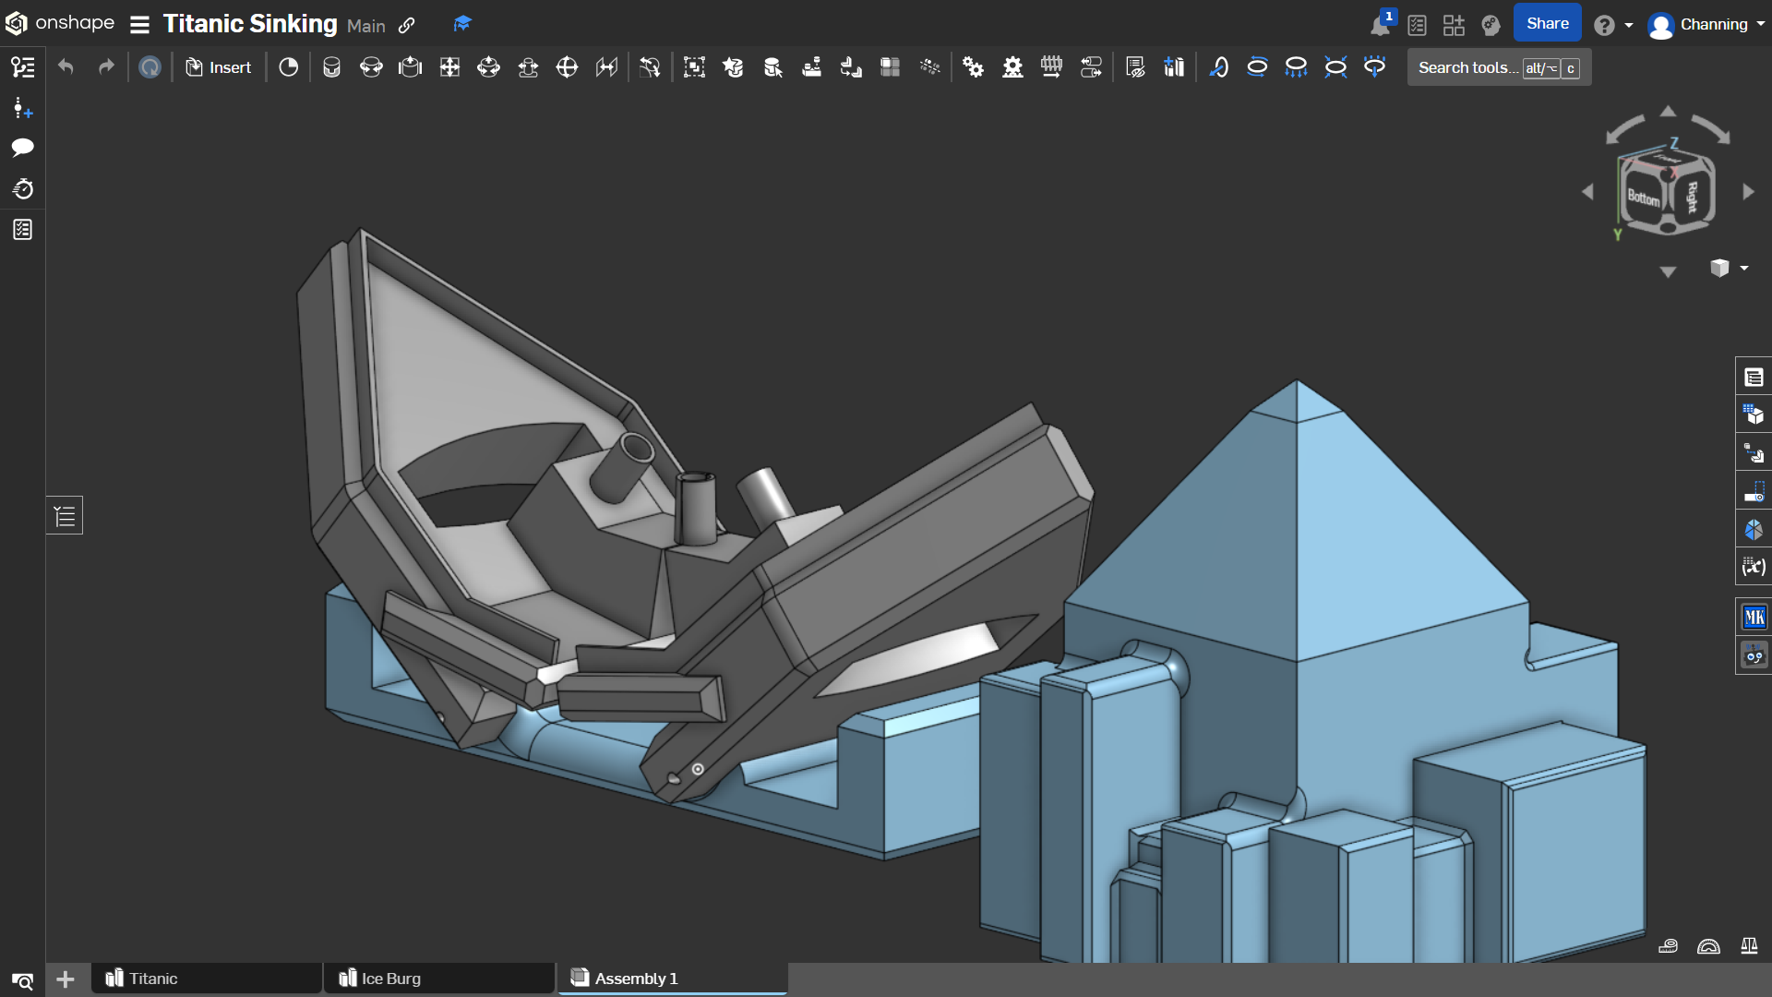Image resolution: width=1772 pixels, height=997 pixels.
Task: Select the Rack and pinion relation tool
Action: click(x=1012, y=67)
